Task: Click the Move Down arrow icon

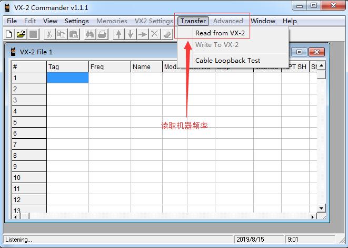Action: pyautogui.click(x=130, y=34)
